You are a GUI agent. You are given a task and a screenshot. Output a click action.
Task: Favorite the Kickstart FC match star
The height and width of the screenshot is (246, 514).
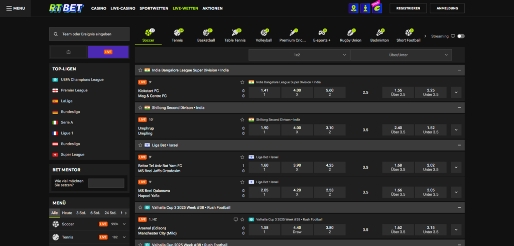click(x=242, y=82)
